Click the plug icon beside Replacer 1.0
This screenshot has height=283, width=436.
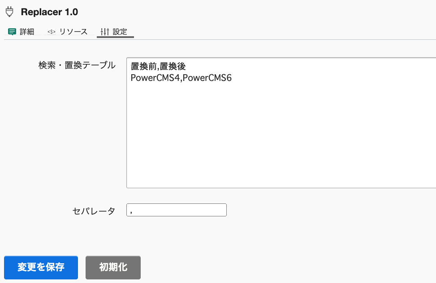tap(9, 12)
